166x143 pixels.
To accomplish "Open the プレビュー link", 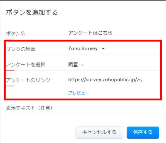I will (79, 93).
